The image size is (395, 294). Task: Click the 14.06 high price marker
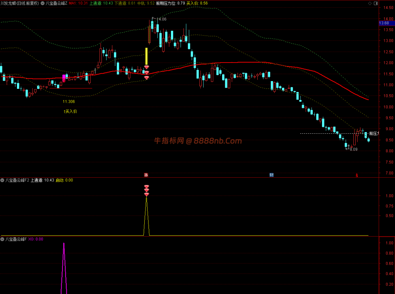162,19
